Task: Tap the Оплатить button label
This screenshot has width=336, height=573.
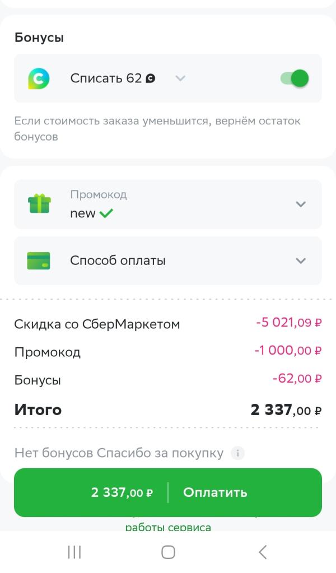Action: pyautogui.click(x=215, y=492)
